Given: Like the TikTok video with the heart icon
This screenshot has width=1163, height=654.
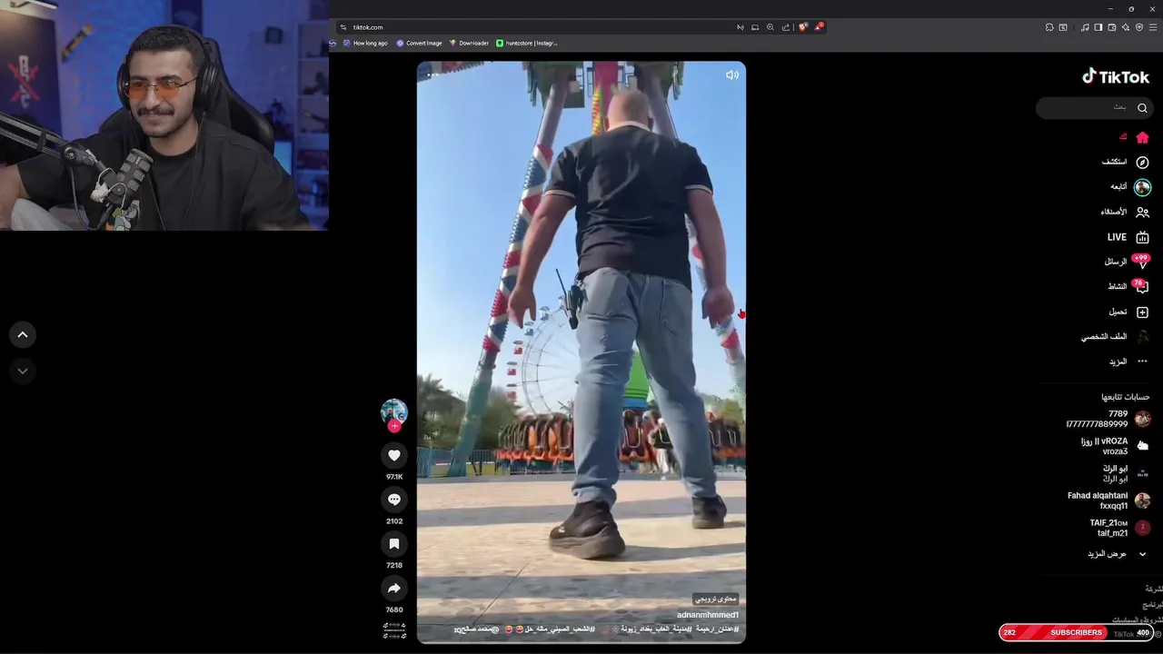Looking at the screenshot, I should 394,455.
